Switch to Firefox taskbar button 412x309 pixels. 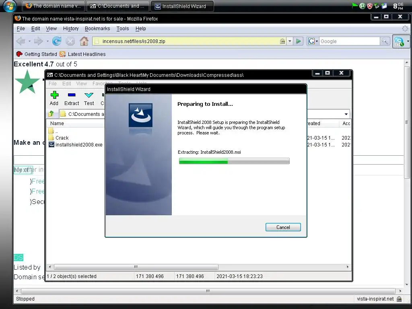[x=54, y=6]
